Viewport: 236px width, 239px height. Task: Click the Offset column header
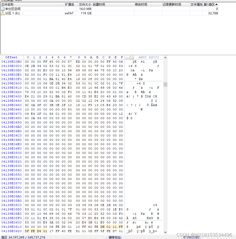coord(11,57)
